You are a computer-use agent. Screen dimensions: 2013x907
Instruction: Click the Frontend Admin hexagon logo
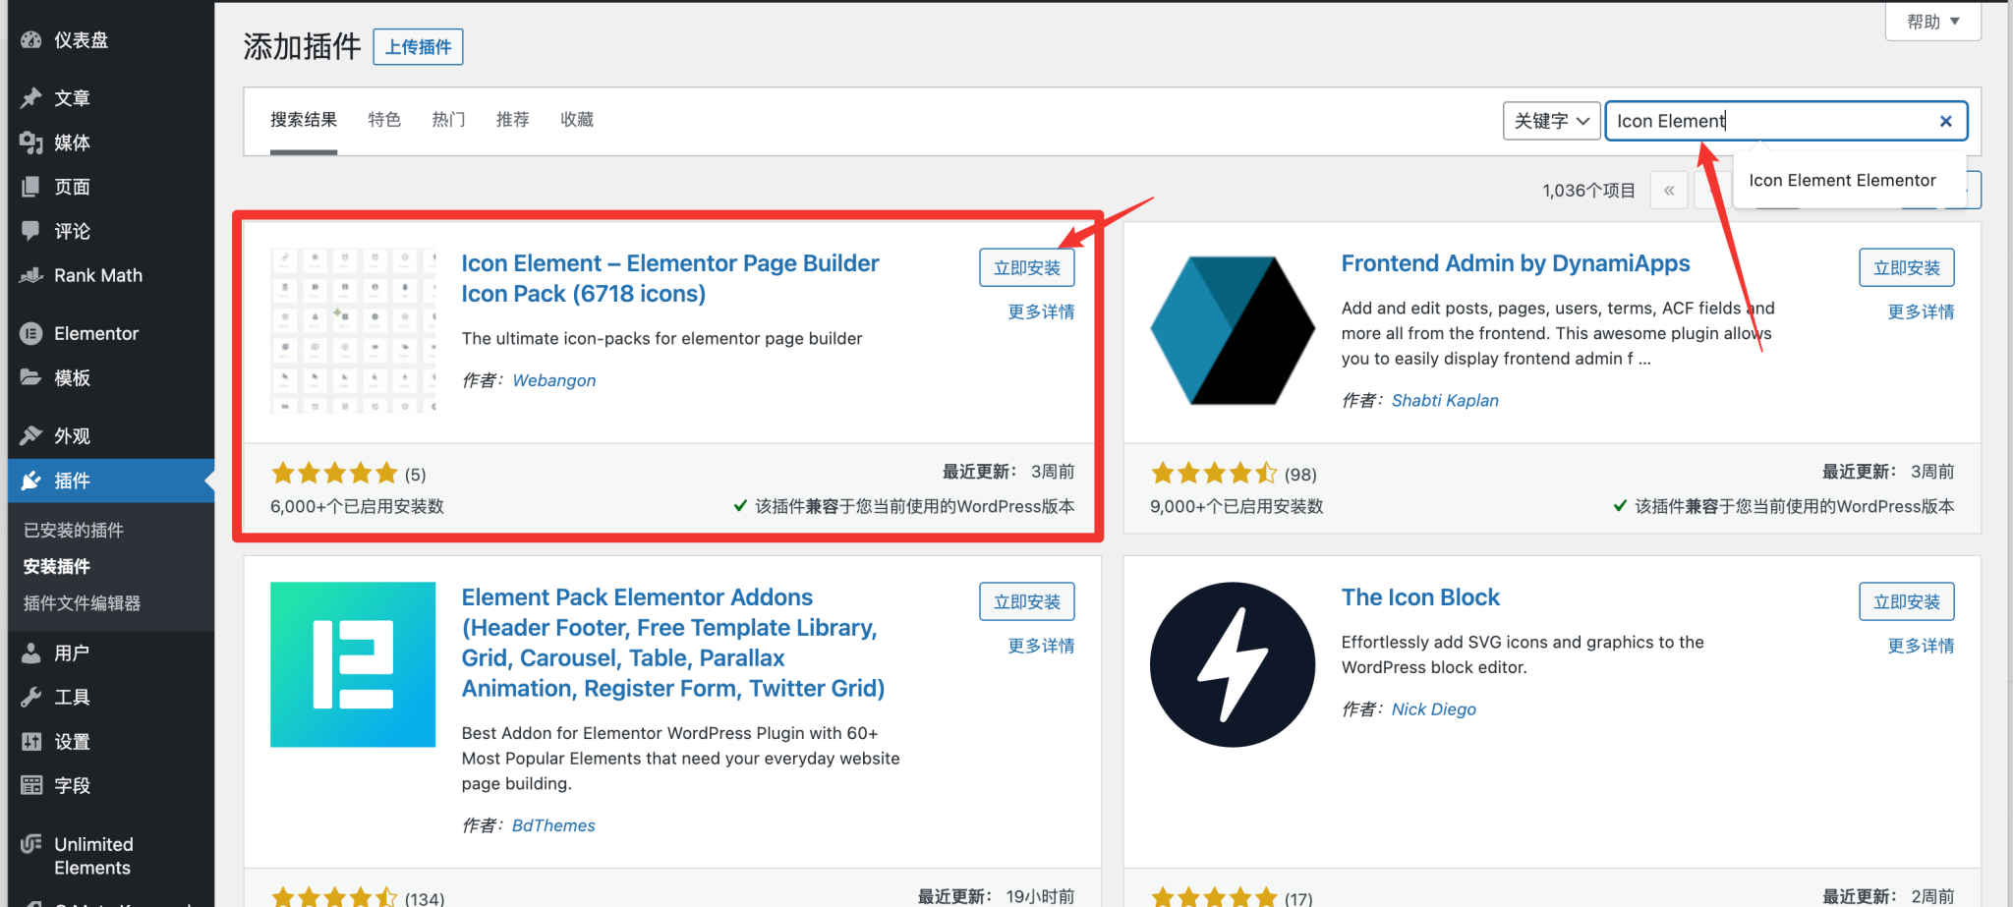(1233, 330)
